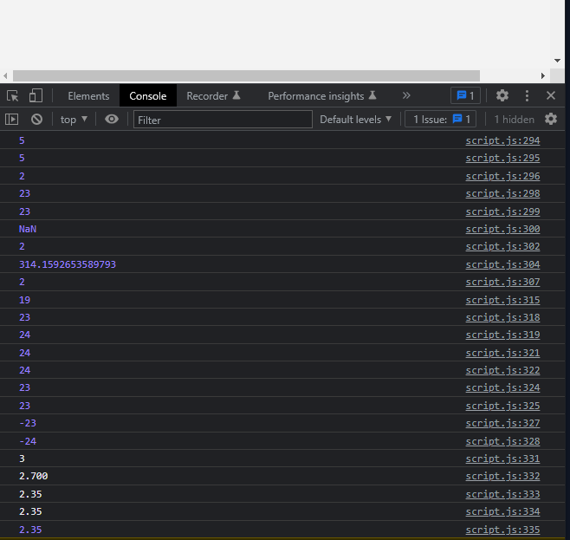Open DevTools settings gear
570x540 pixels.
coord(502,95)
